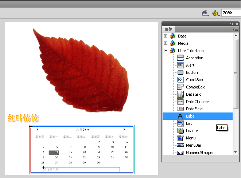Choose the CheckBox component icon

coord(180,80)
